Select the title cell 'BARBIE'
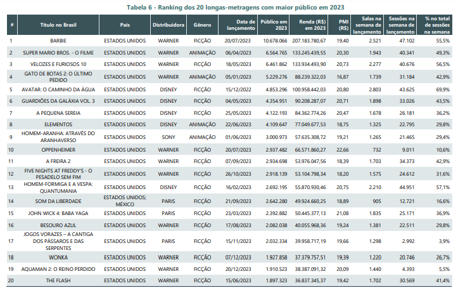The image size is (458, 295). pyautogui.click(x=58, y=41)
